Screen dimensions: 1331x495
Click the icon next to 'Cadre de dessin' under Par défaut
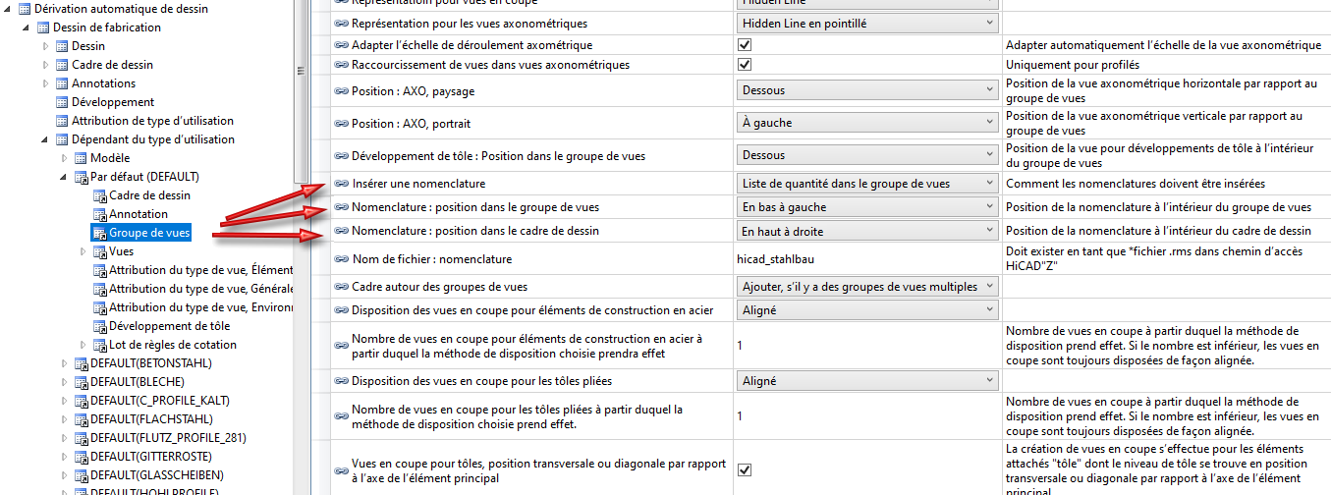pos(99,195)
